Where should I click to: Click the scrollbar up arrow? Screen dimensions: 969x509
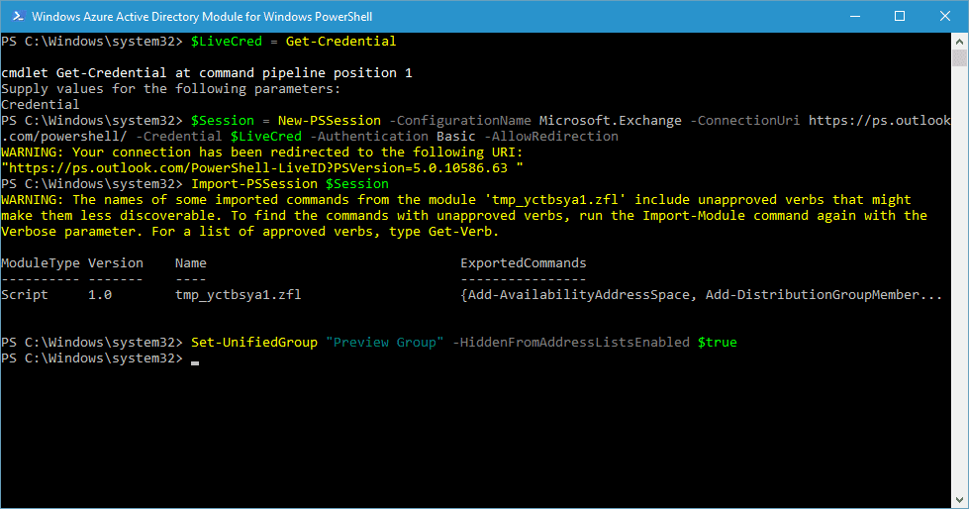coord(959,42)
